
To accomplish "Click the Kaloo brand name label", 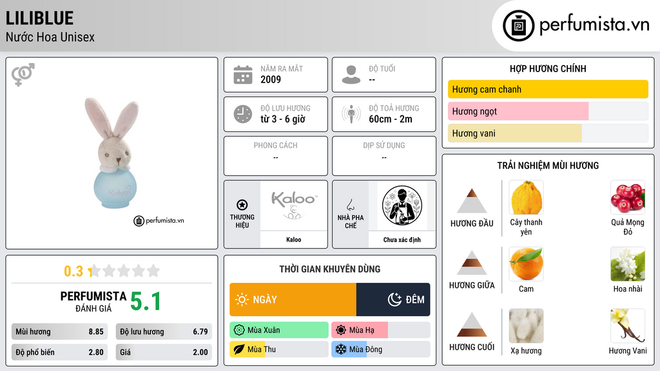I will 294,240.
